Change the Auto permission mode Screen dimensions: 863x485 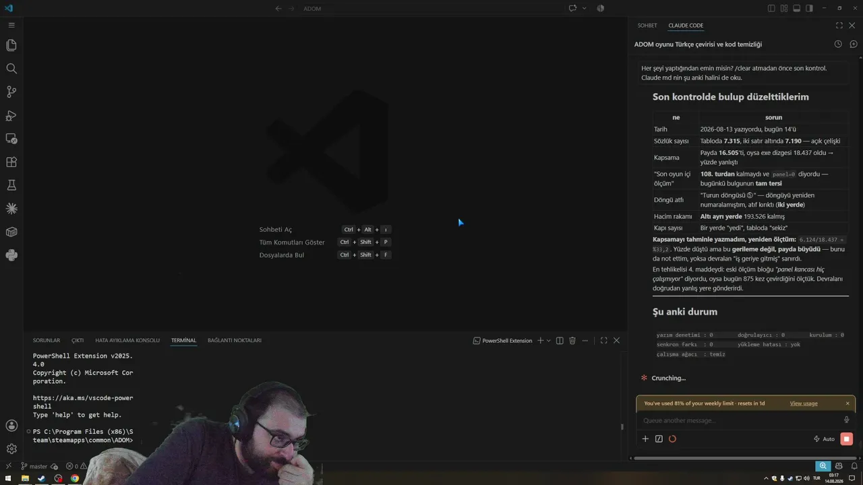point(824,439)
